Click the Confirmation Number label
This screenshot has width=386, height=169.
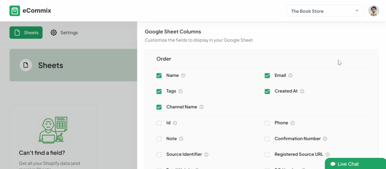click(298, 139)
